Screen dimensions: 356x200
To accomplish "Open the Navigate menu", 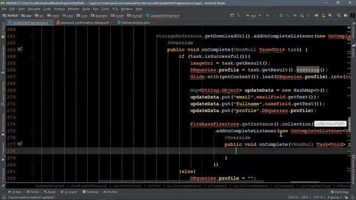I will tap(34, 9).
